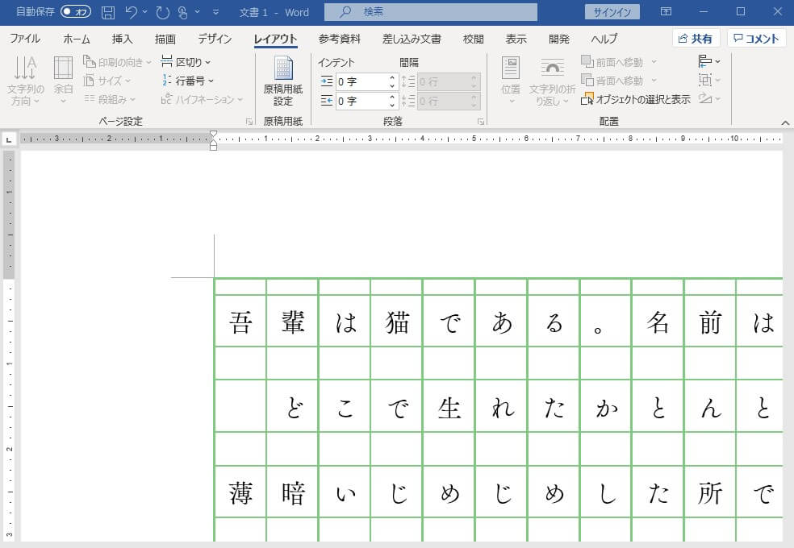Click the コメント button
This screenshot has height=548, width=794.
(757, 39)
